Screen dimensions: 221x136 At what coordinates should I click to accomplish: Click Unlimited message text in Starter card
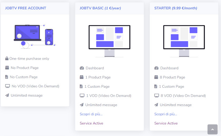[176, 105]
